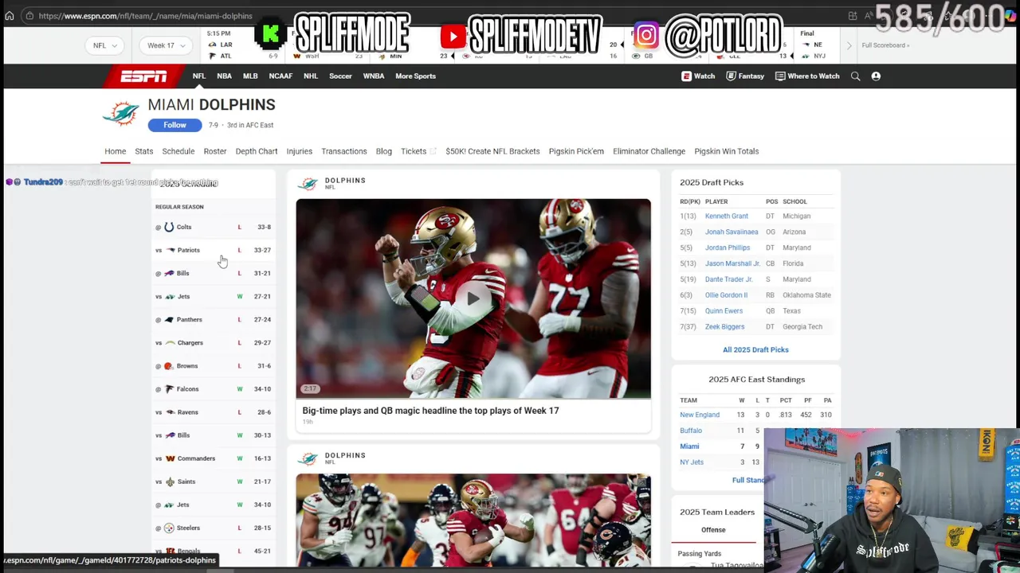1020x573 pixels.
Task: Click the Steelers logo in schedule
Action: coord(169,528)
